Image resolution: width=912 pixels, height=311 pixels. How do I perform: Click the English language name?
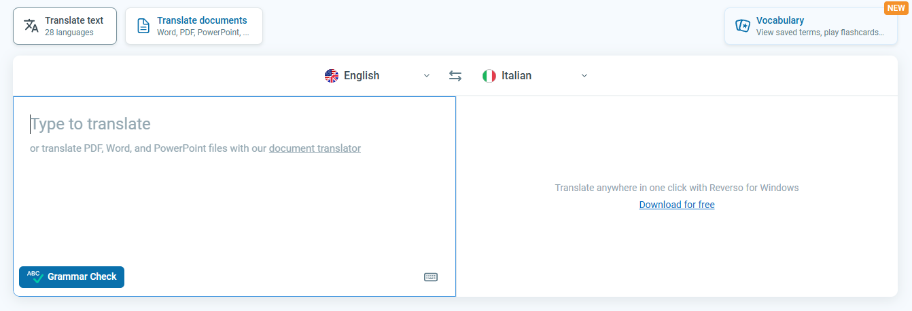(362, 76)
